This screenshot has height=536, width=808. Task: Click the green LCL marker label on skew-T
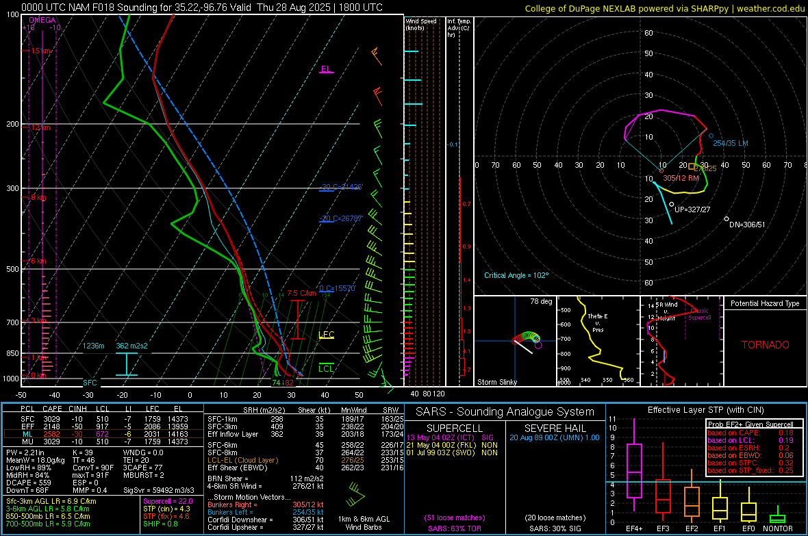(326, 368)
